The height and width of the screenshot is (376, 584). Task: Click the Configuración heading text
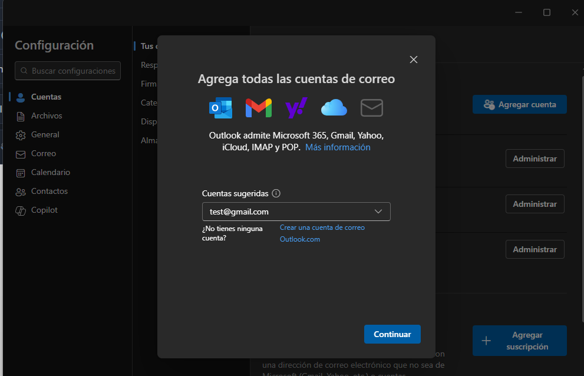point(54,45)
